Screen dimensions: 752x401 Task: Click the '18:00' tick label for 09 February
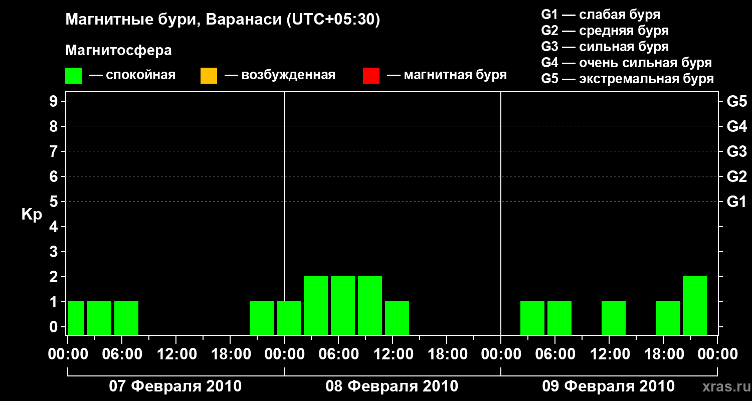click(x=663, y=354)
